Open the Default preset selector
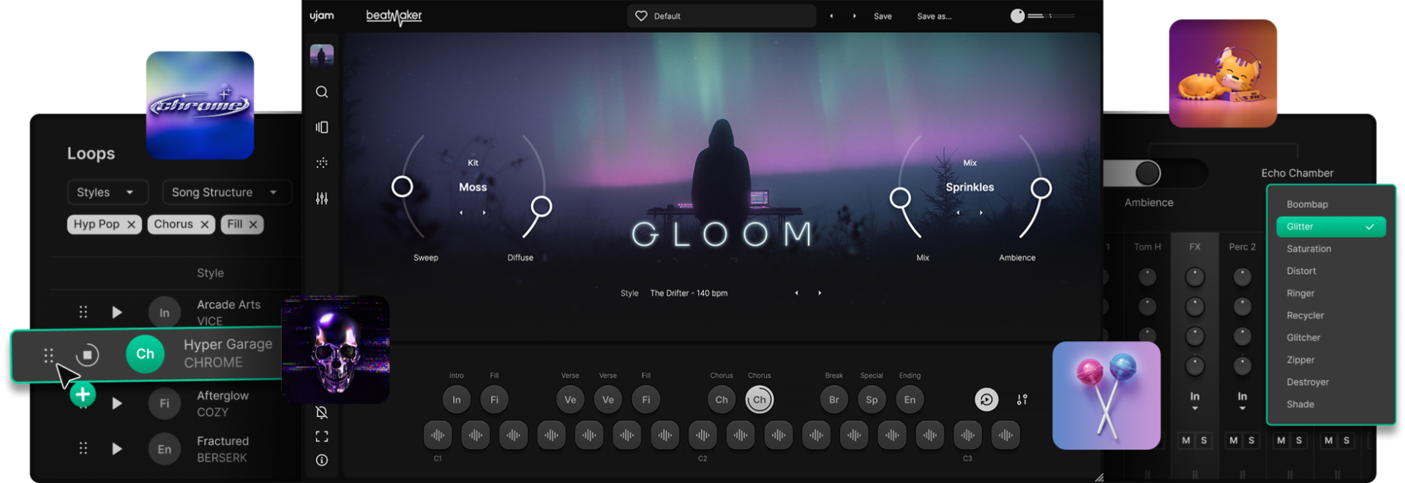This screenshot has height=483, width=1405. pos(722,16)
